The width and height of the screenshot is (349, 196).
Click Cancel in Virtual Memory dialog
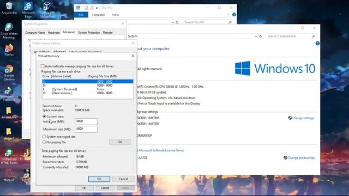[123, 179]
